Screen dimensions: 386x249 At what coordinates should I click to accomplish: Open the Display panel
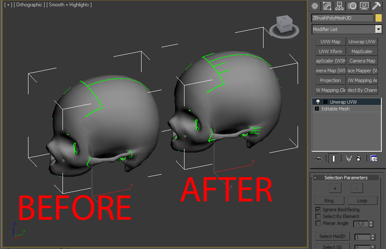pyautogui.click(x=364, y=6)
